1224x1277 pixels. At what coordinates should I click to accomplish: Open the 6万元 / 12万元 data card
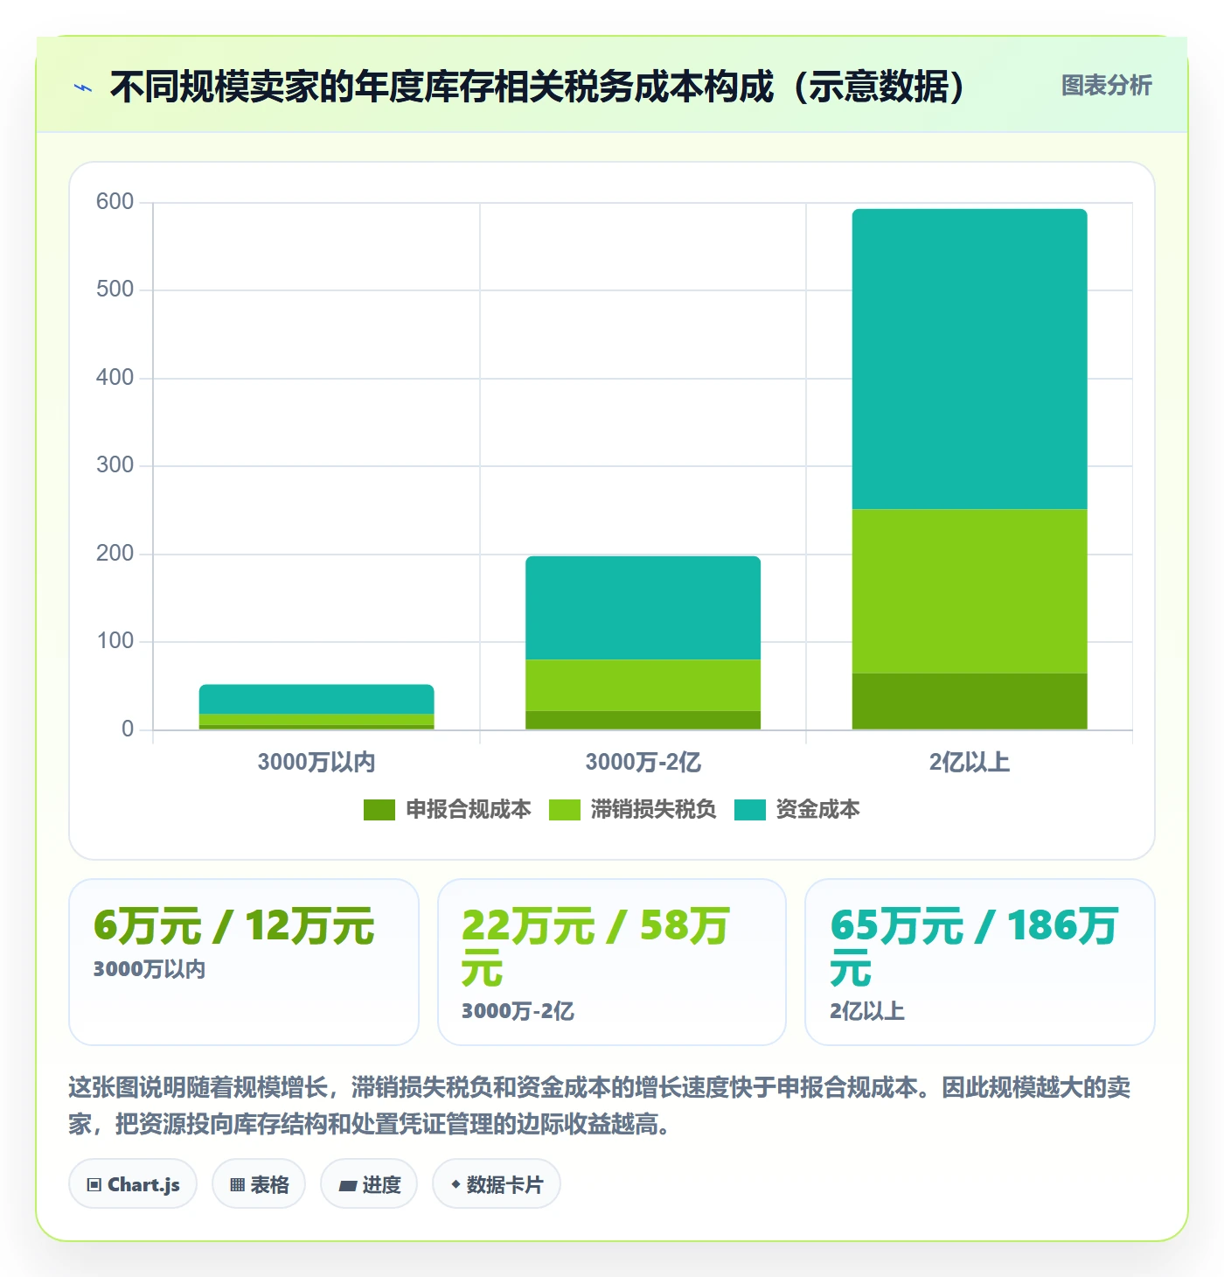pyautogui.click(x=244, y=962)
